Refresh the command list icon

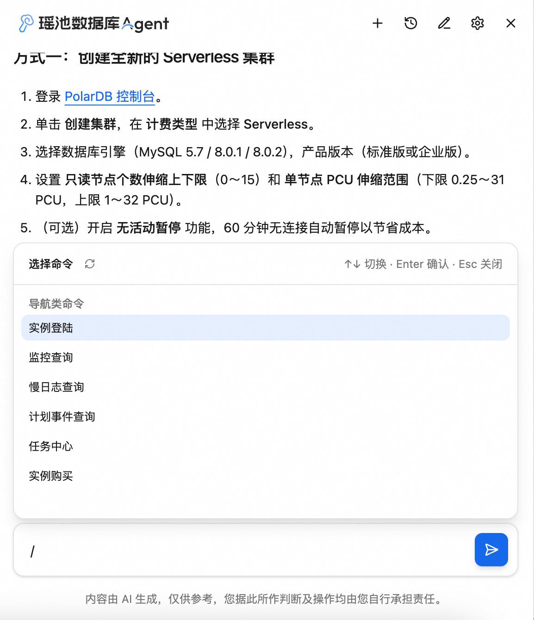pyautogui.click(x=90, y=264)
